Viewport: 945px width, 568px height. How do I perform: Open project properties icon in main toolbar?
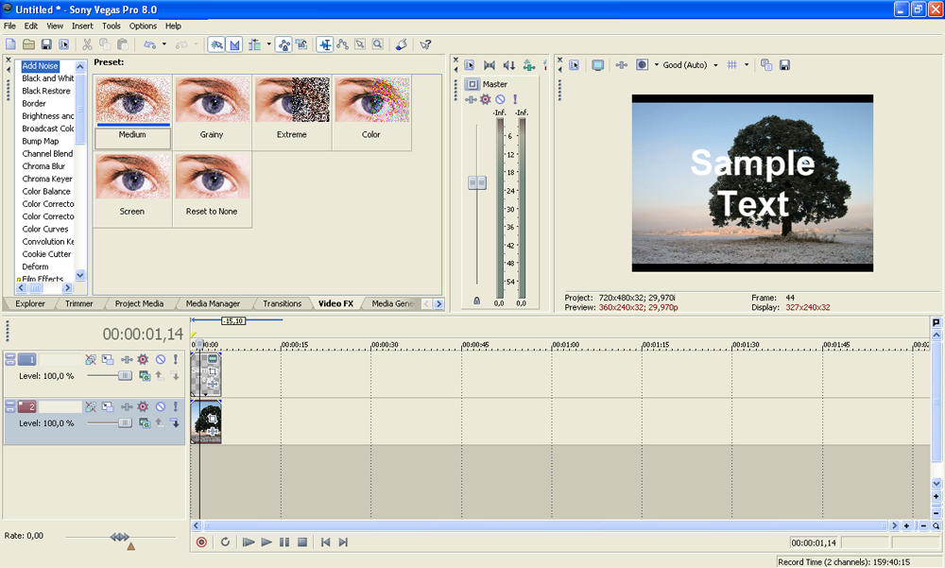64,44
